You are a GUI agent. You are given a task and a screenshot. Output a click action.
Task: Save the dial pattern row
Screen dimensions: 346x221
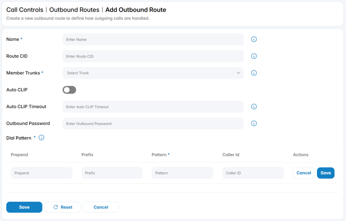click(326, 173)
